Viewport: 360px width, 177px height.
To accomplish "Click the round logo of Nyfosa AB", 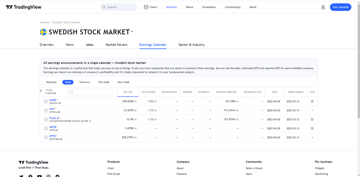I will (46, 110).
